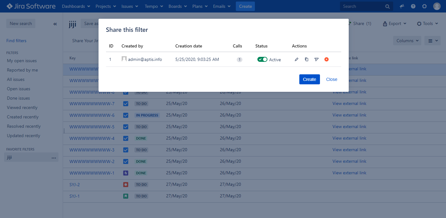Click the copy link icon in Actions
This screenshot has height=218, width=446.
click(x=307, y=59)
